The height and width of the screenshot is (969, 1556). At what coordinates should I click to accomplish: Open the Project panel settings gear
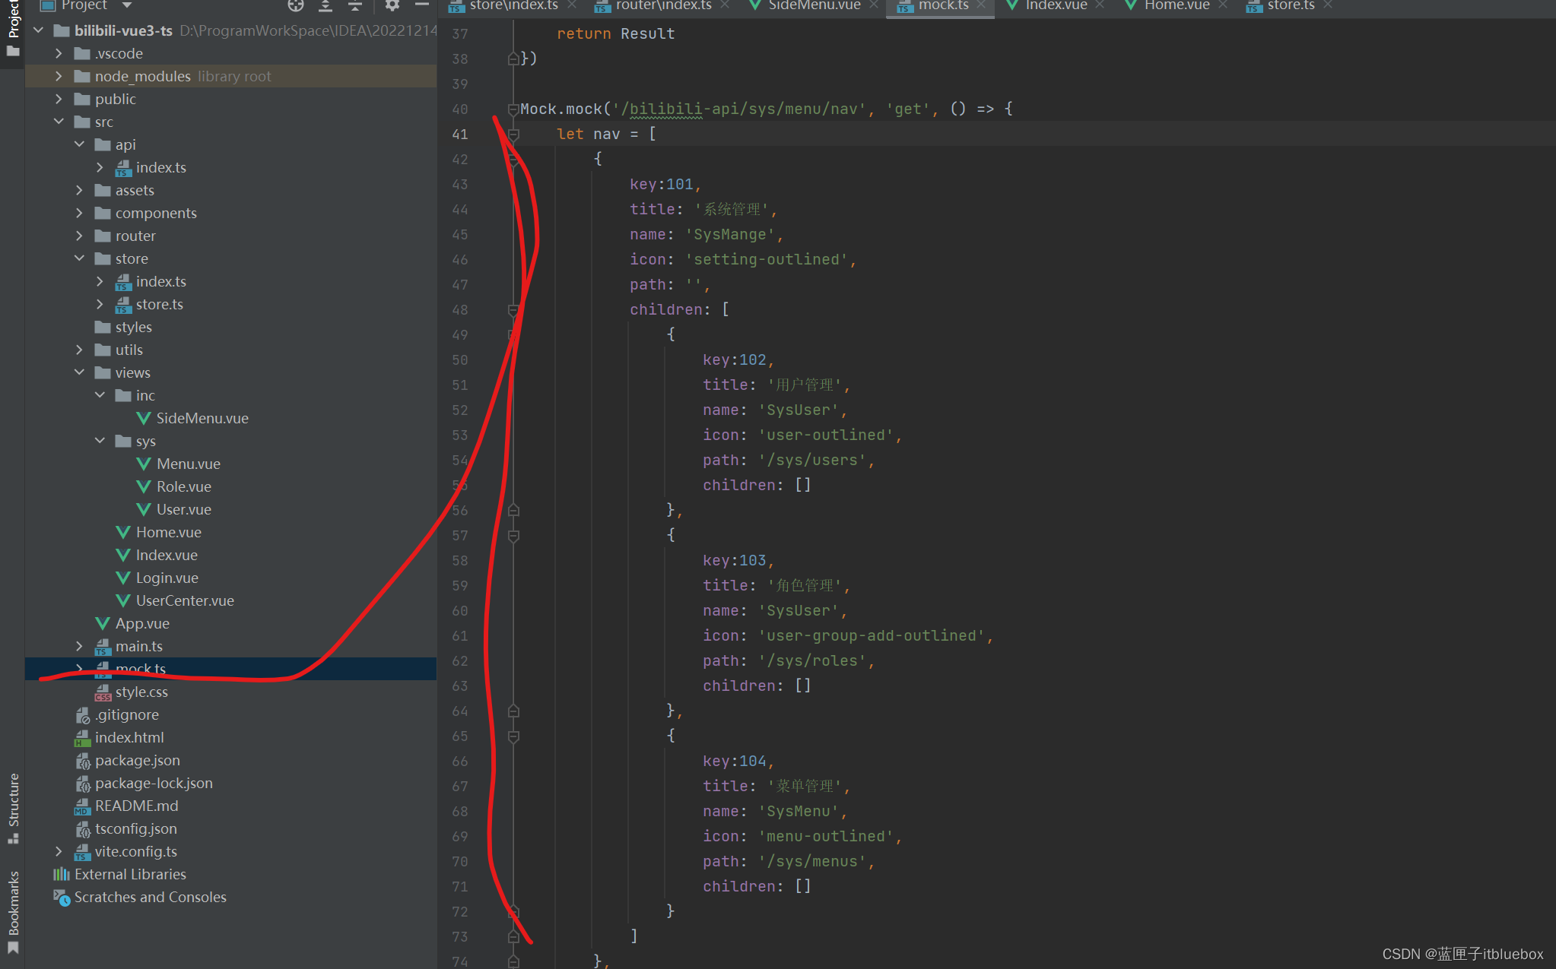(392, 5)
